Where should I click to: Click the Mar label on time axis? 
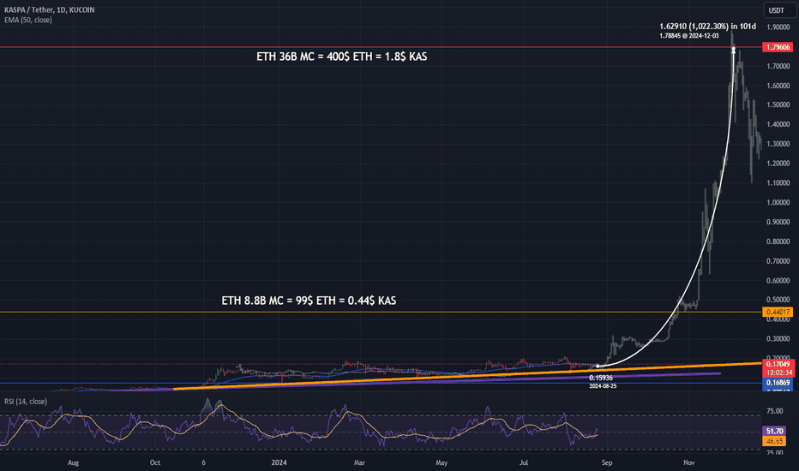coord(359,462)
